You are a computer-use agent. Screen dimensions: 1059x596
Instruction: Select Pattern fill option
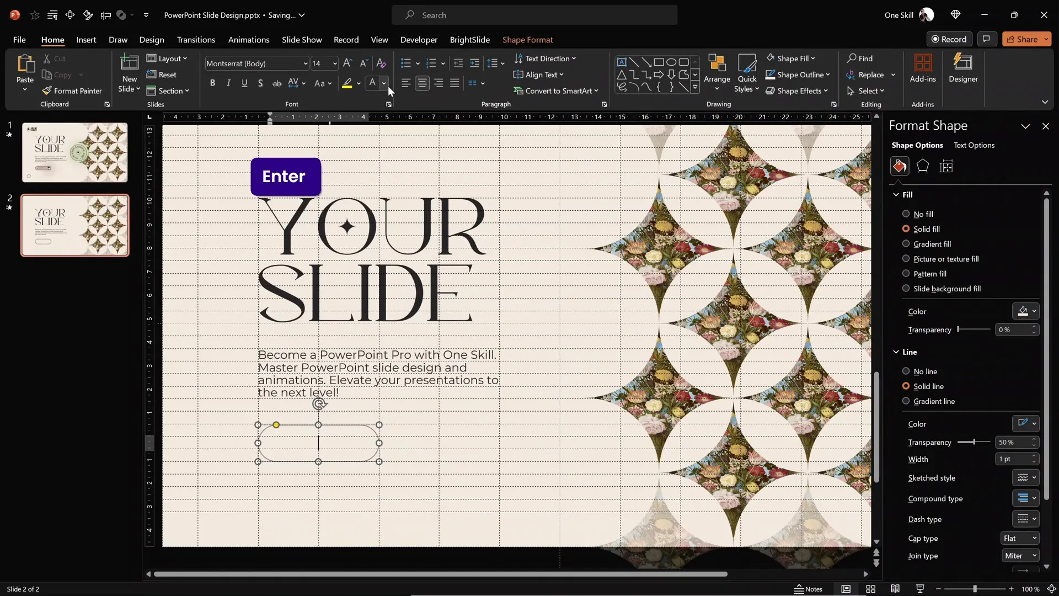924,274
